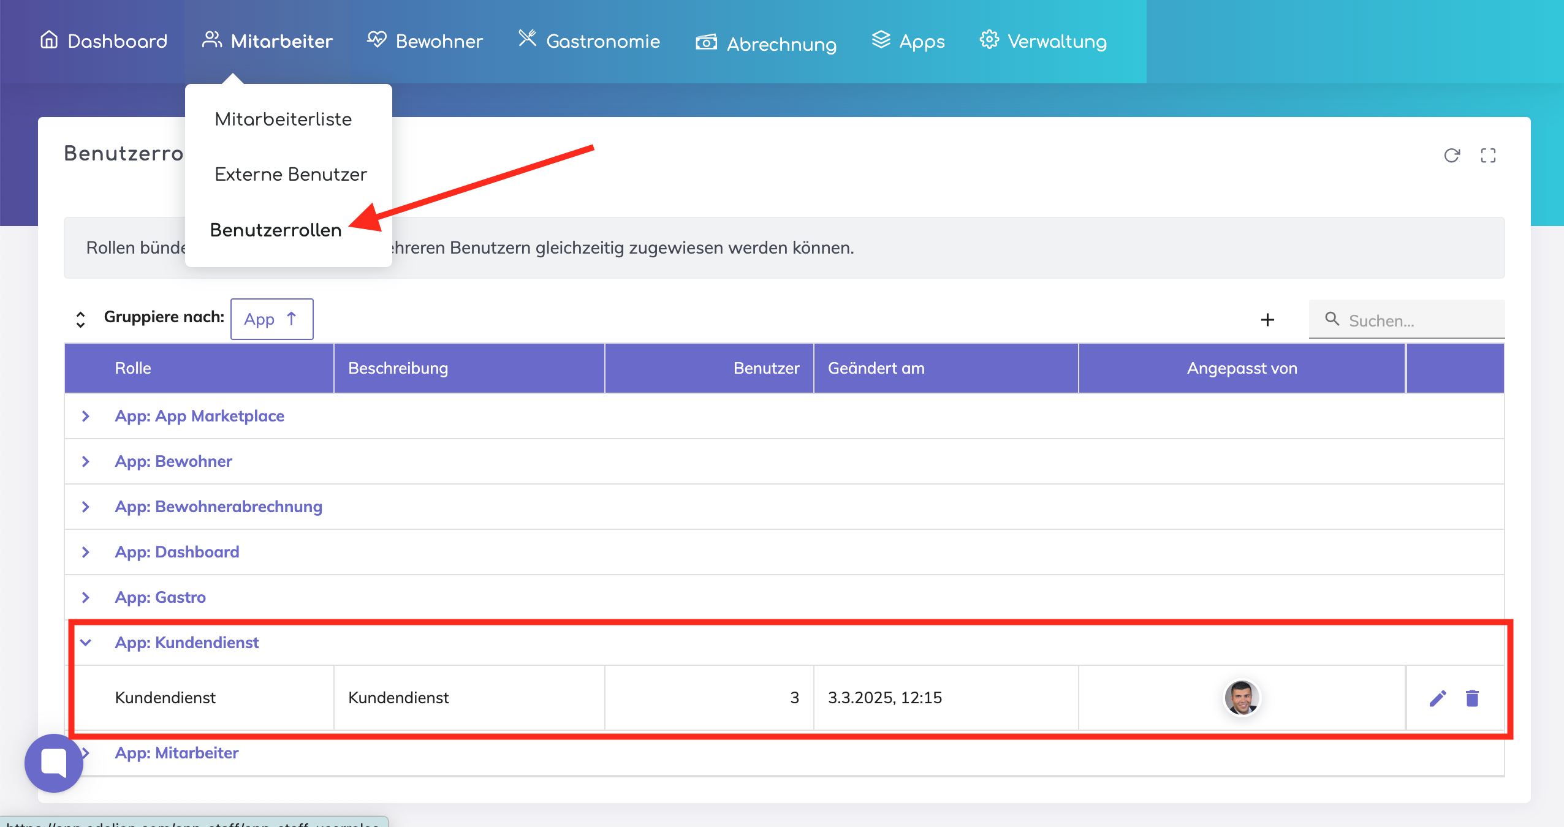Screen dimensions: 1564x827
Task: Delete the Kundendienst role with the trash icon
Action: coord(1472,698)
